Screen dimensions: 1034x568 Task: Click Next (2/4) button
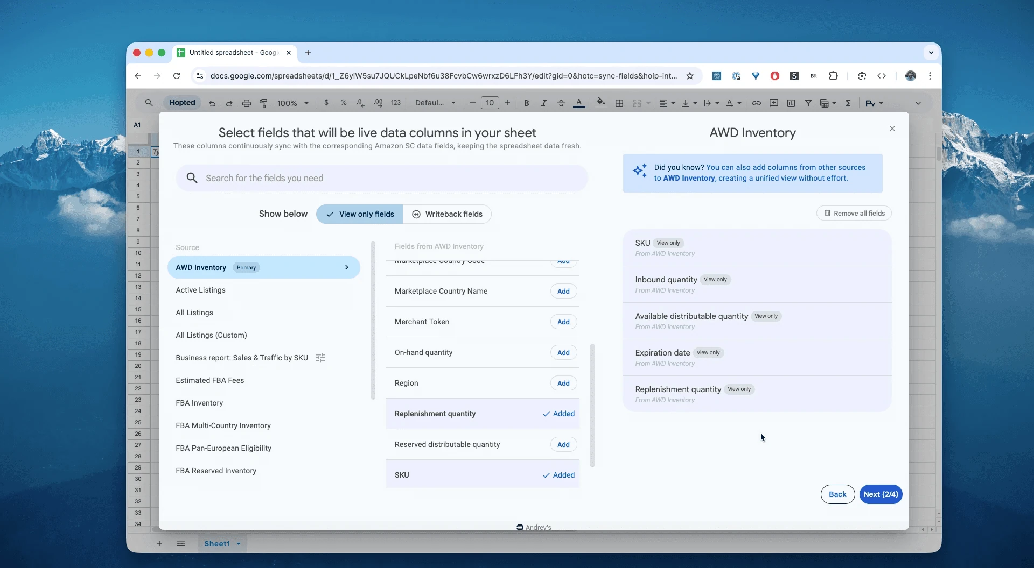coord(881,494)
